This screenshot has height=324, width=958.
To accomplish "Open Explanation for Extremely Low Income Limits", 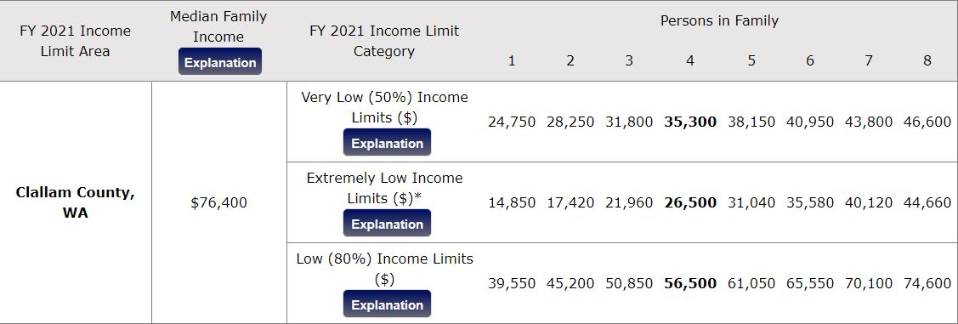I will 387,224.
